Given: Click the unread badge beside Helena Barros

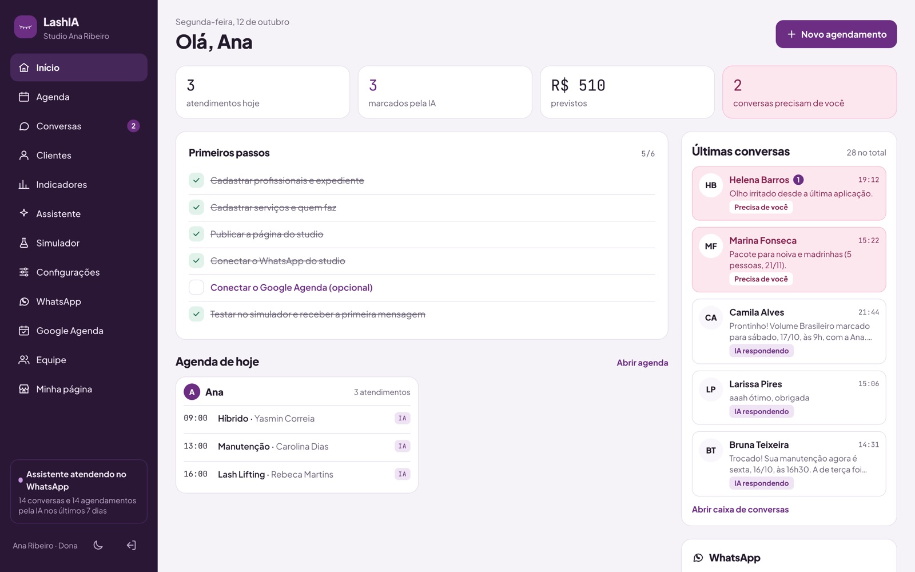Looking at the screenshot, I should [x=798, y=180].
